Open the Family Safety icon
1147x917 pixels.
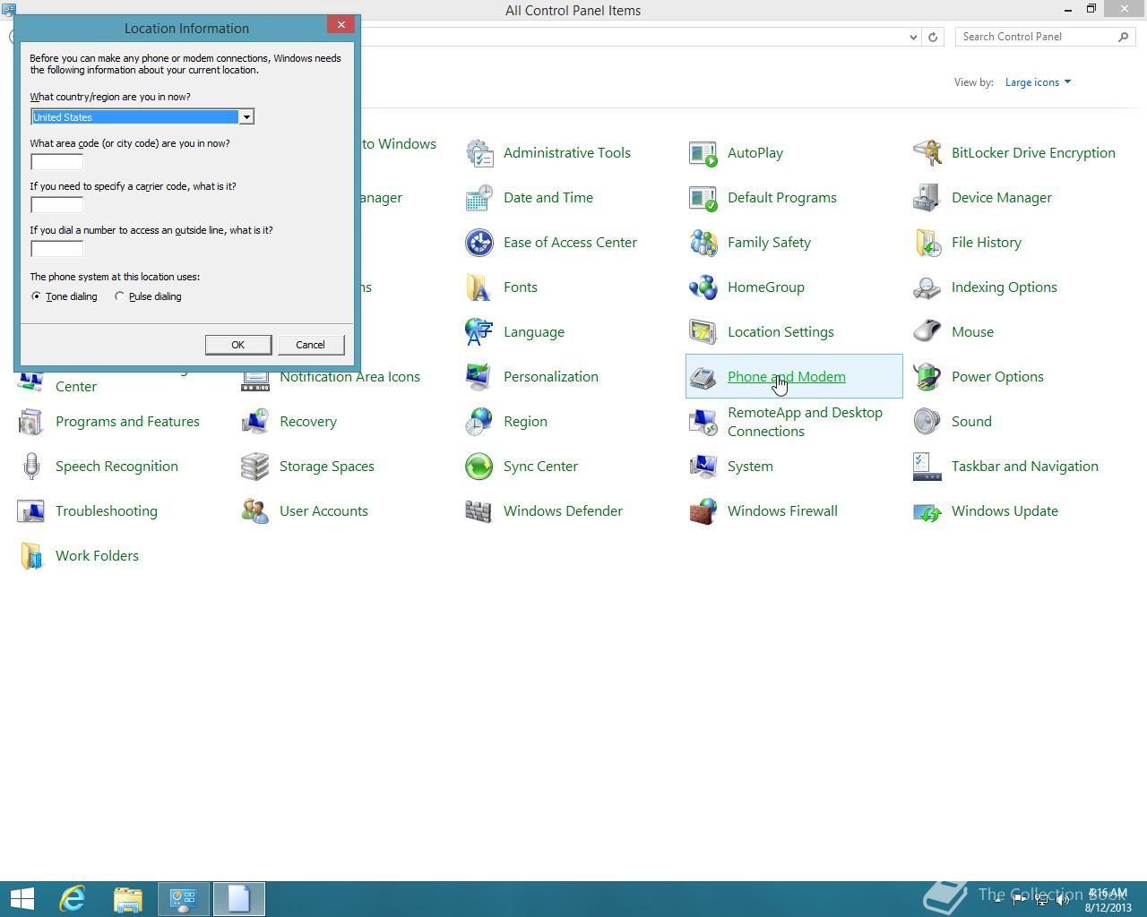pyautogui.click(x=703, y=243)
